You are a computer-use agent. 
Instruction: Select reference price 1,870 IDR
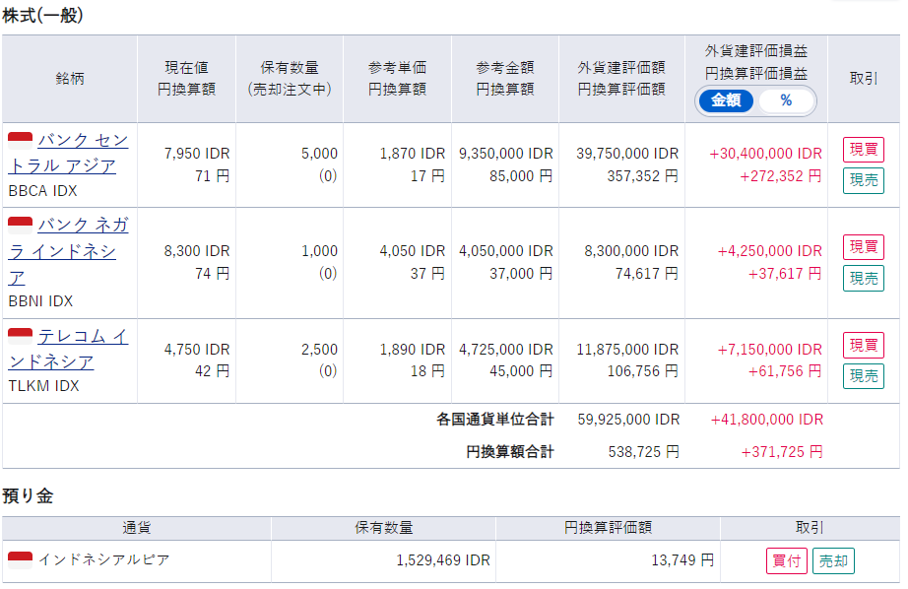(x=413, y=154)
